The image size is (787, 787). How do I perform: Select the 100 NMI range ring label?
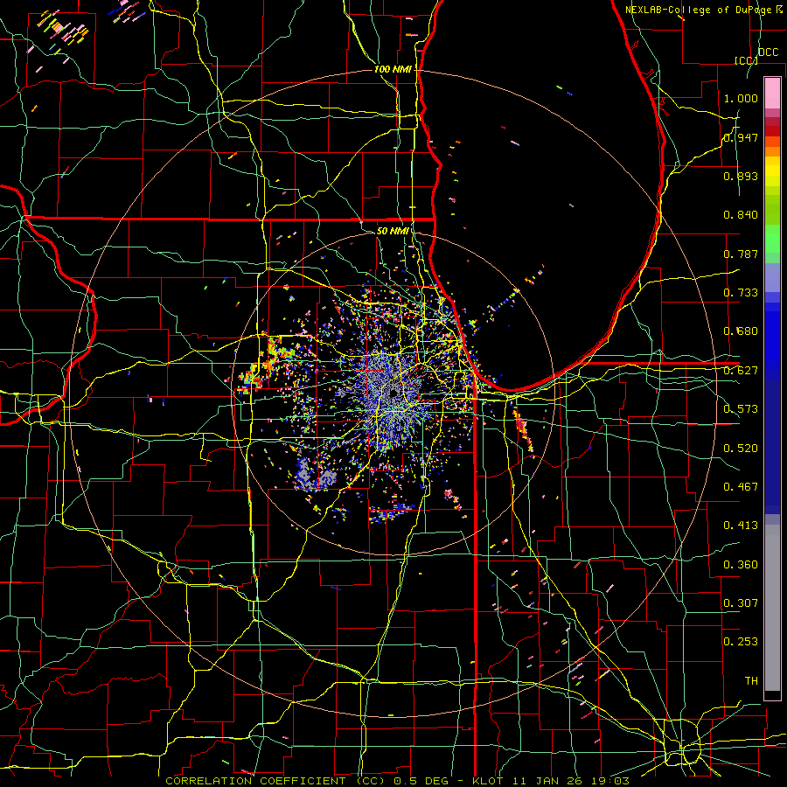393,69
